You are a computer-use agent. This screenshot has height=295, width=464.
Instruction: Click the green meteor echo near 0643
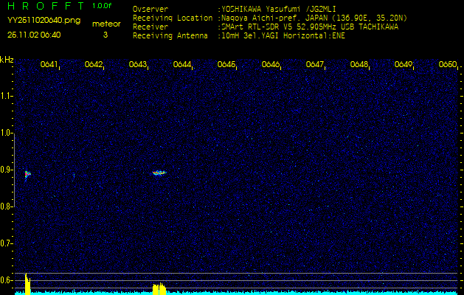159,173
